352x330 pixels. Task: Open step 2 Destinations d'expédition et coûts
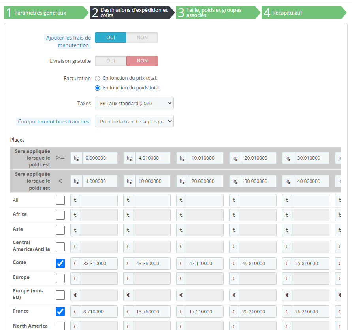point(132,13)
